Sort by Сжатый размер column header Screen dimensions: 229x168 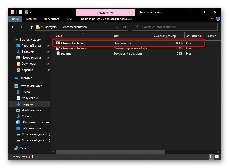click(168, 36)
